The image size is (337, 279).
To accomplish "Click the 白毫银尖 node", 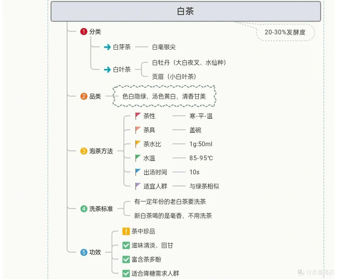I will (164, 47).
